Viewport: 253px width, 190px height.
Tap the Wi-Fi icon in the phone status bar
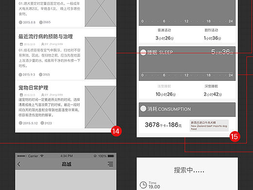coord(42,156)
